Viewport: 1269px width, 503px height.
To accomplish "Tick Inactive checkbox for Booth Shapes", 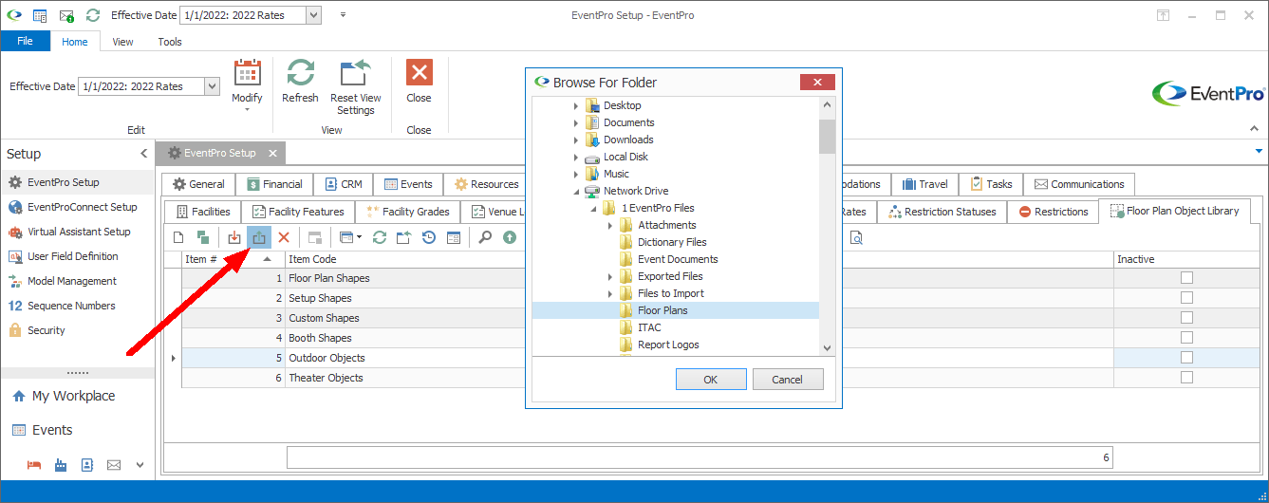I will pos(1186,338).
